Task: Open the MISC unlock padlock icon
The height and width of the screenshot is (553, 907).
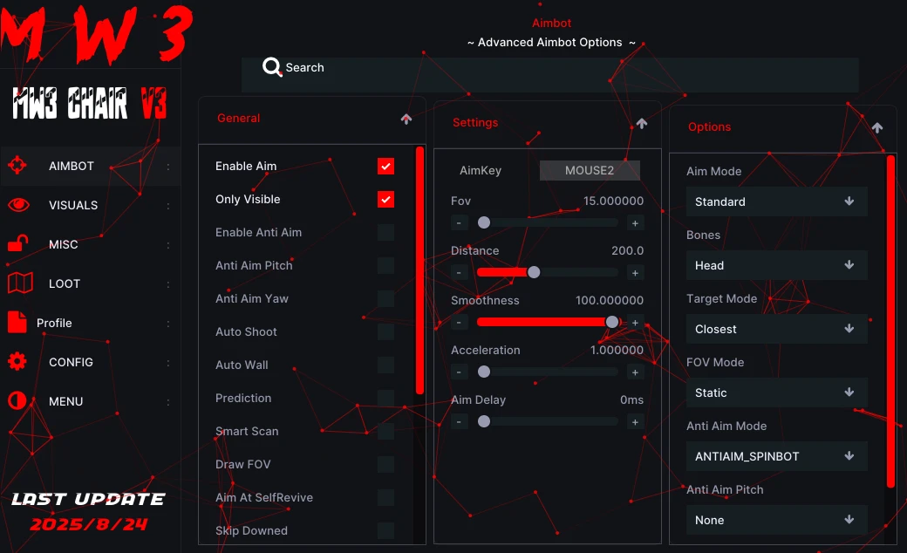Action: 18,243
